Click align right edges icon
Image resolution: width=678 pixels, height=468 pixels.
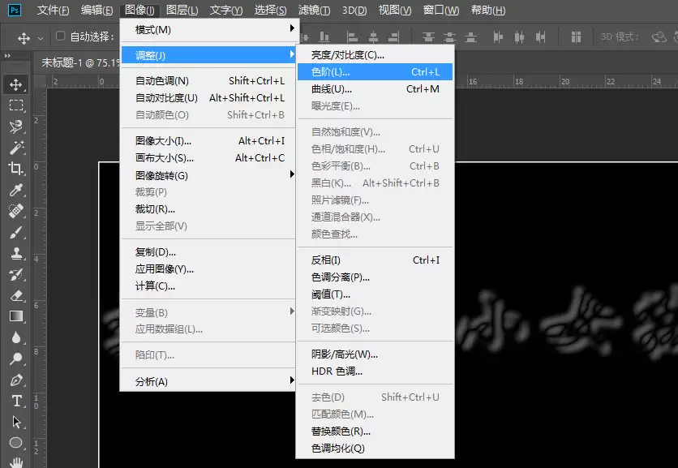[x=393, y=37]
